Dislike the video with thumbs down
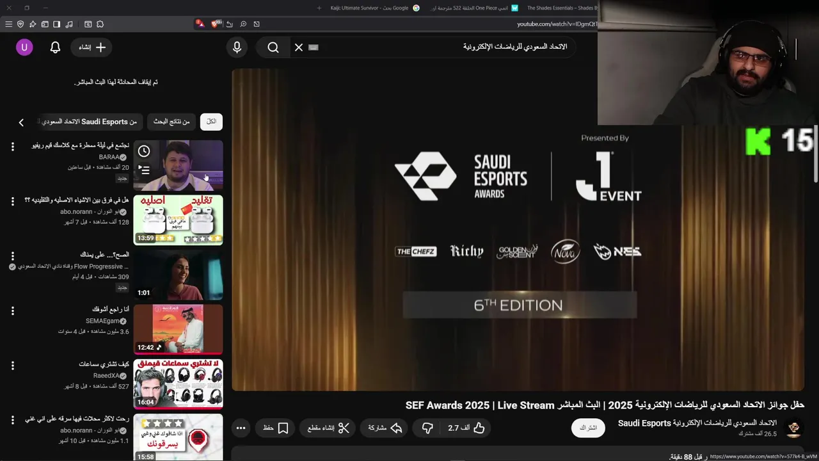The height and width of the screenshot is (461, 819). 427,428
